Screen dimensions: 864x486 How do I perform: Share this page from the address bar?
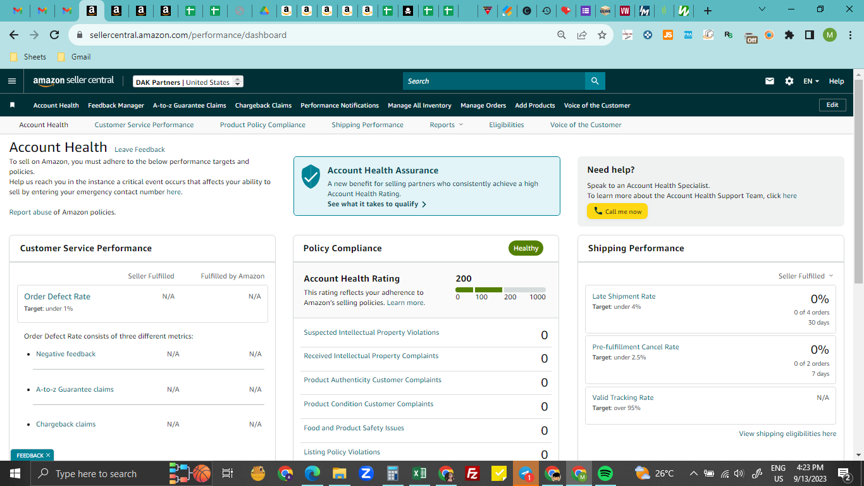point(582,35)
